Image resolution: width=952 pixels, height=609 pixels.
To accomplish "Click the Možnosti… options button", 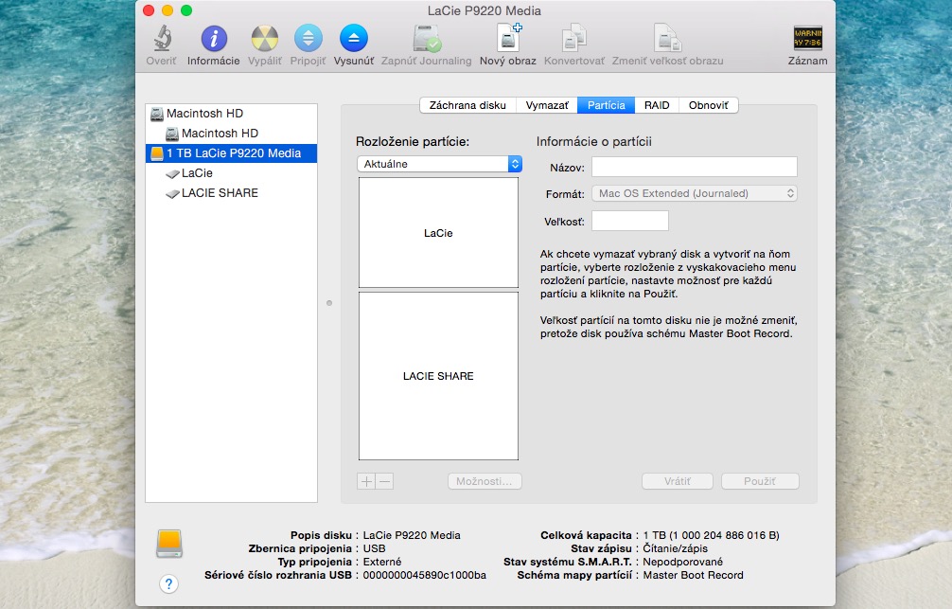I will click(x=485, y=481).
